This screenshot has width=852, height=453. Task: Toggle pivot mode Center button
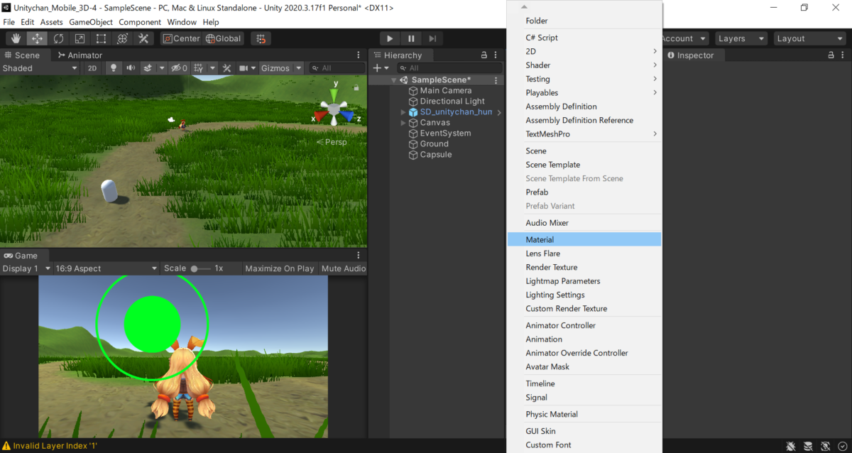[x=182, y=38]
